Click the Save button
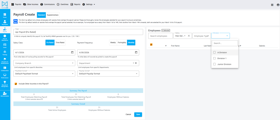This screenshot has width=280, height=120. 138,115
